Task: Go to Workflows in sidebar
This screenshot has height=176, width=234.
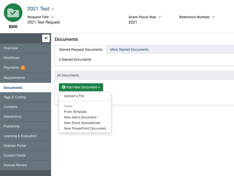Action: tap(26, 58)
